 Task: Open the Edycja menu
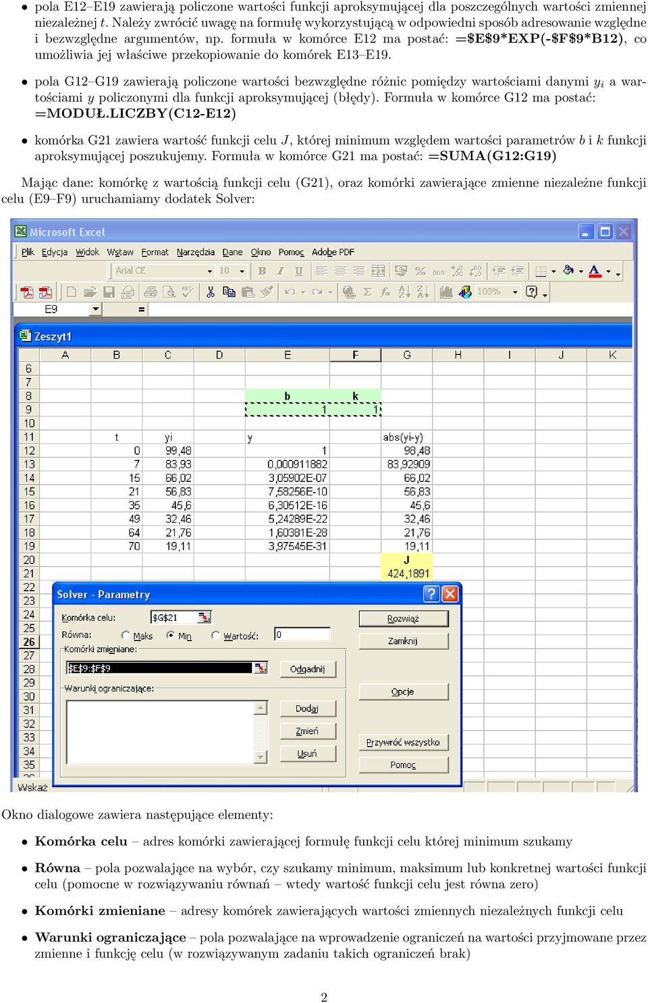coord(55,252)
